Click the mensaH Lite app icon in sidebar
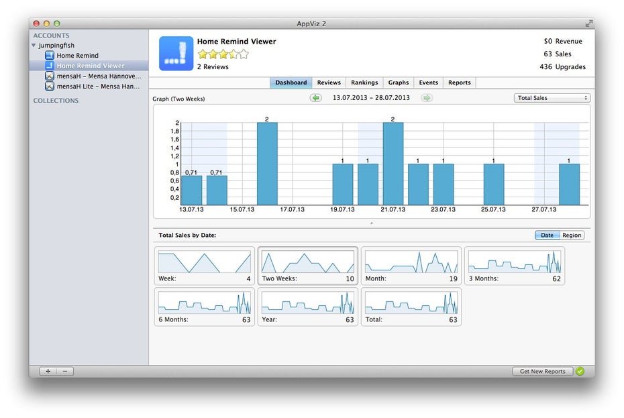Screen dimensions: 624x418 pyautogui.click(x=50, y=86)
